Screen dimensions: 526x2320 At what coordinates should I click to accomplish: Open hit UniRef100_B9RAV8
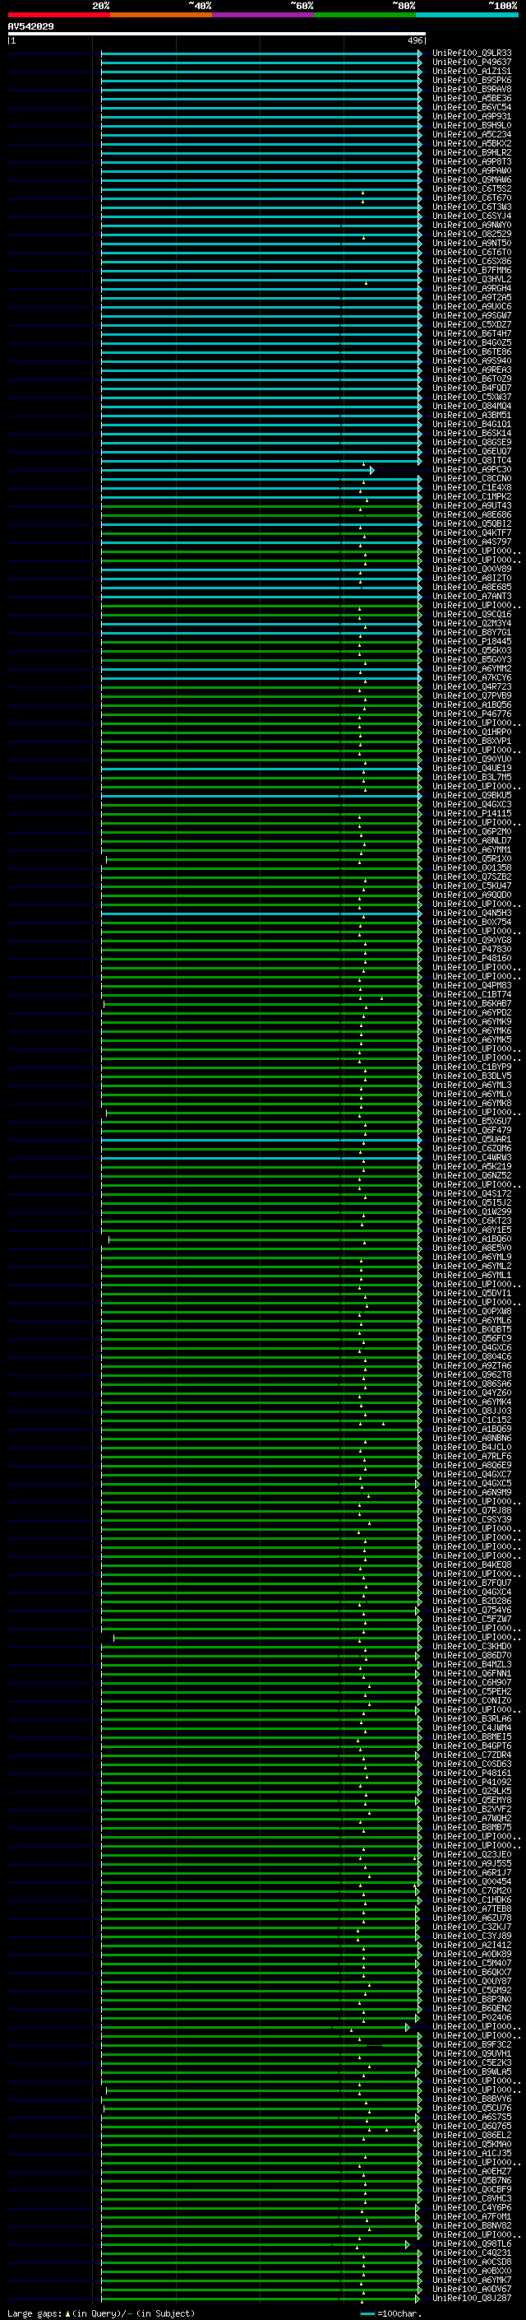click(x=471, y=89)
